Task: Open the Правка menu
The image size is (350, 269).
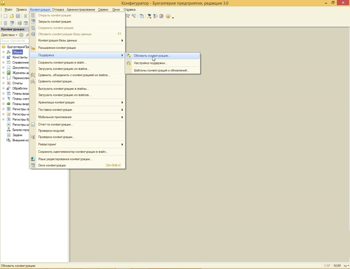Action: 22,10
